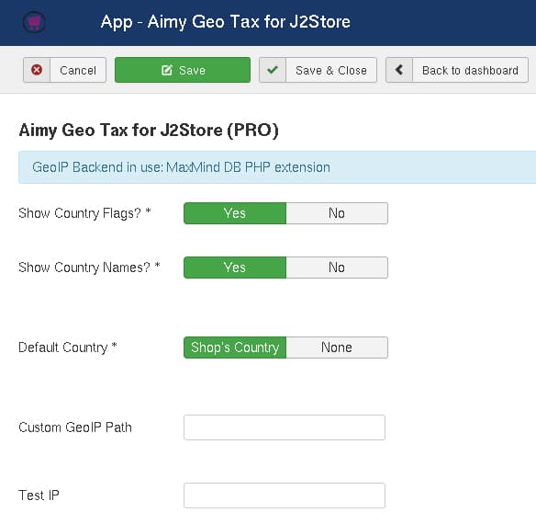Click Save & Close text
Image resolution: width=536 pixels, height=524 pixels.
(331, 70)
